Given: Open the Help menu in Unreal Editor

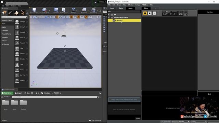Looking at the screenshot, I should [20, 6].
